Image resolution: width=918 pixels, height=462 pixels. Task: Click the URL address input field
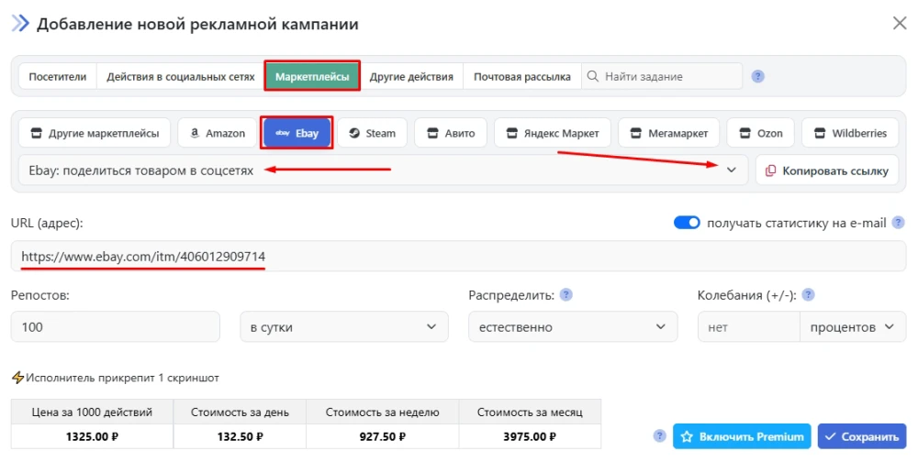tap(458, 256)
